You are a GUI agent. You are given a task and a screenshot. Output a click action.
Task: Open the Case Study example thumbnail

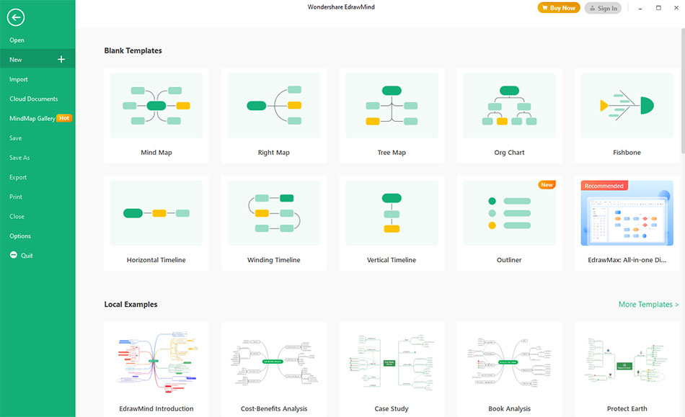(392, 362)
